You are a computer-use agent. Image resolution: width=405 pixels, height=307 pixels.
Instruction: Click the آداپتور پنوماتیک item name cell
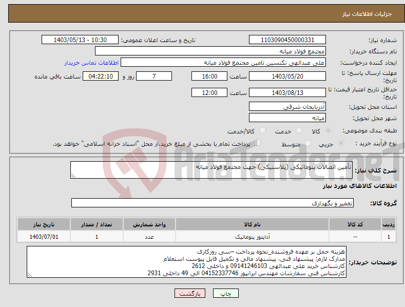(x=252, y=237)
